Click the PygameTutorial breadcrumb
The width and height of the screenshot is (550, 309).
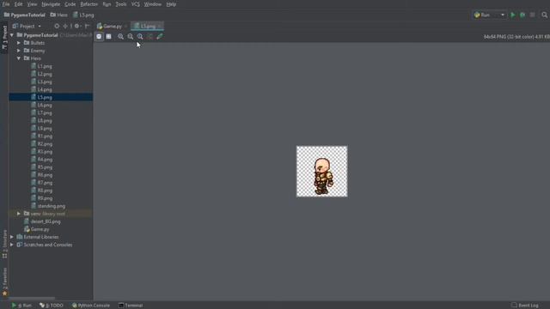(25, 15)
